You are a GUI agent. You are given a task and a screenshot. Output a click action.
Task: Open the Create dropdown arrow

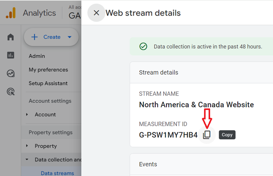(69, 37)
